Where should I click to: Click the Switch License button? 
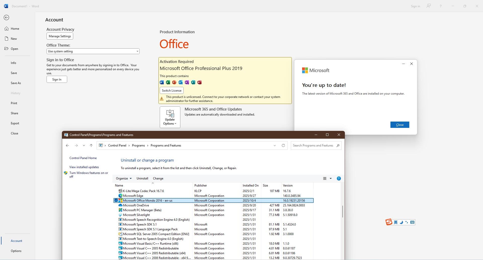(172, 90)
